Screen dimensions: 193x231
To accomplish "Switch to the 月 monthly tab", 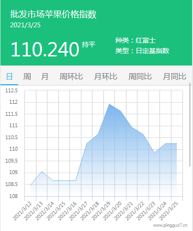I will point(45,77).
